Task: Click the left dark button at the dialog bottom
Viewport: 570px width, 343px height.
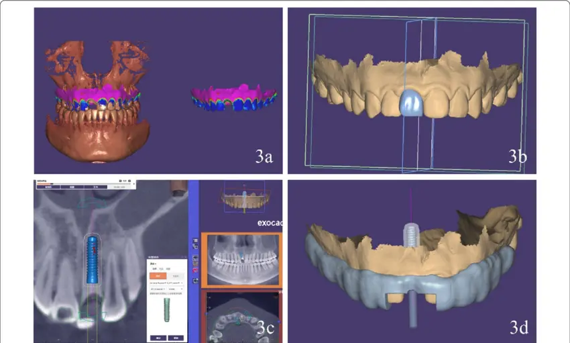Action: coord(158,338)
